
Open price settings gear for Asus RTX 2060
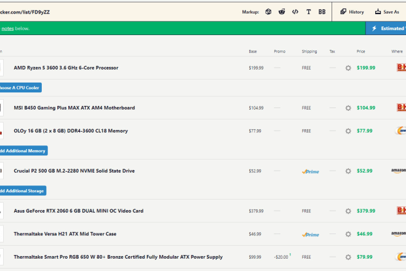348,211
